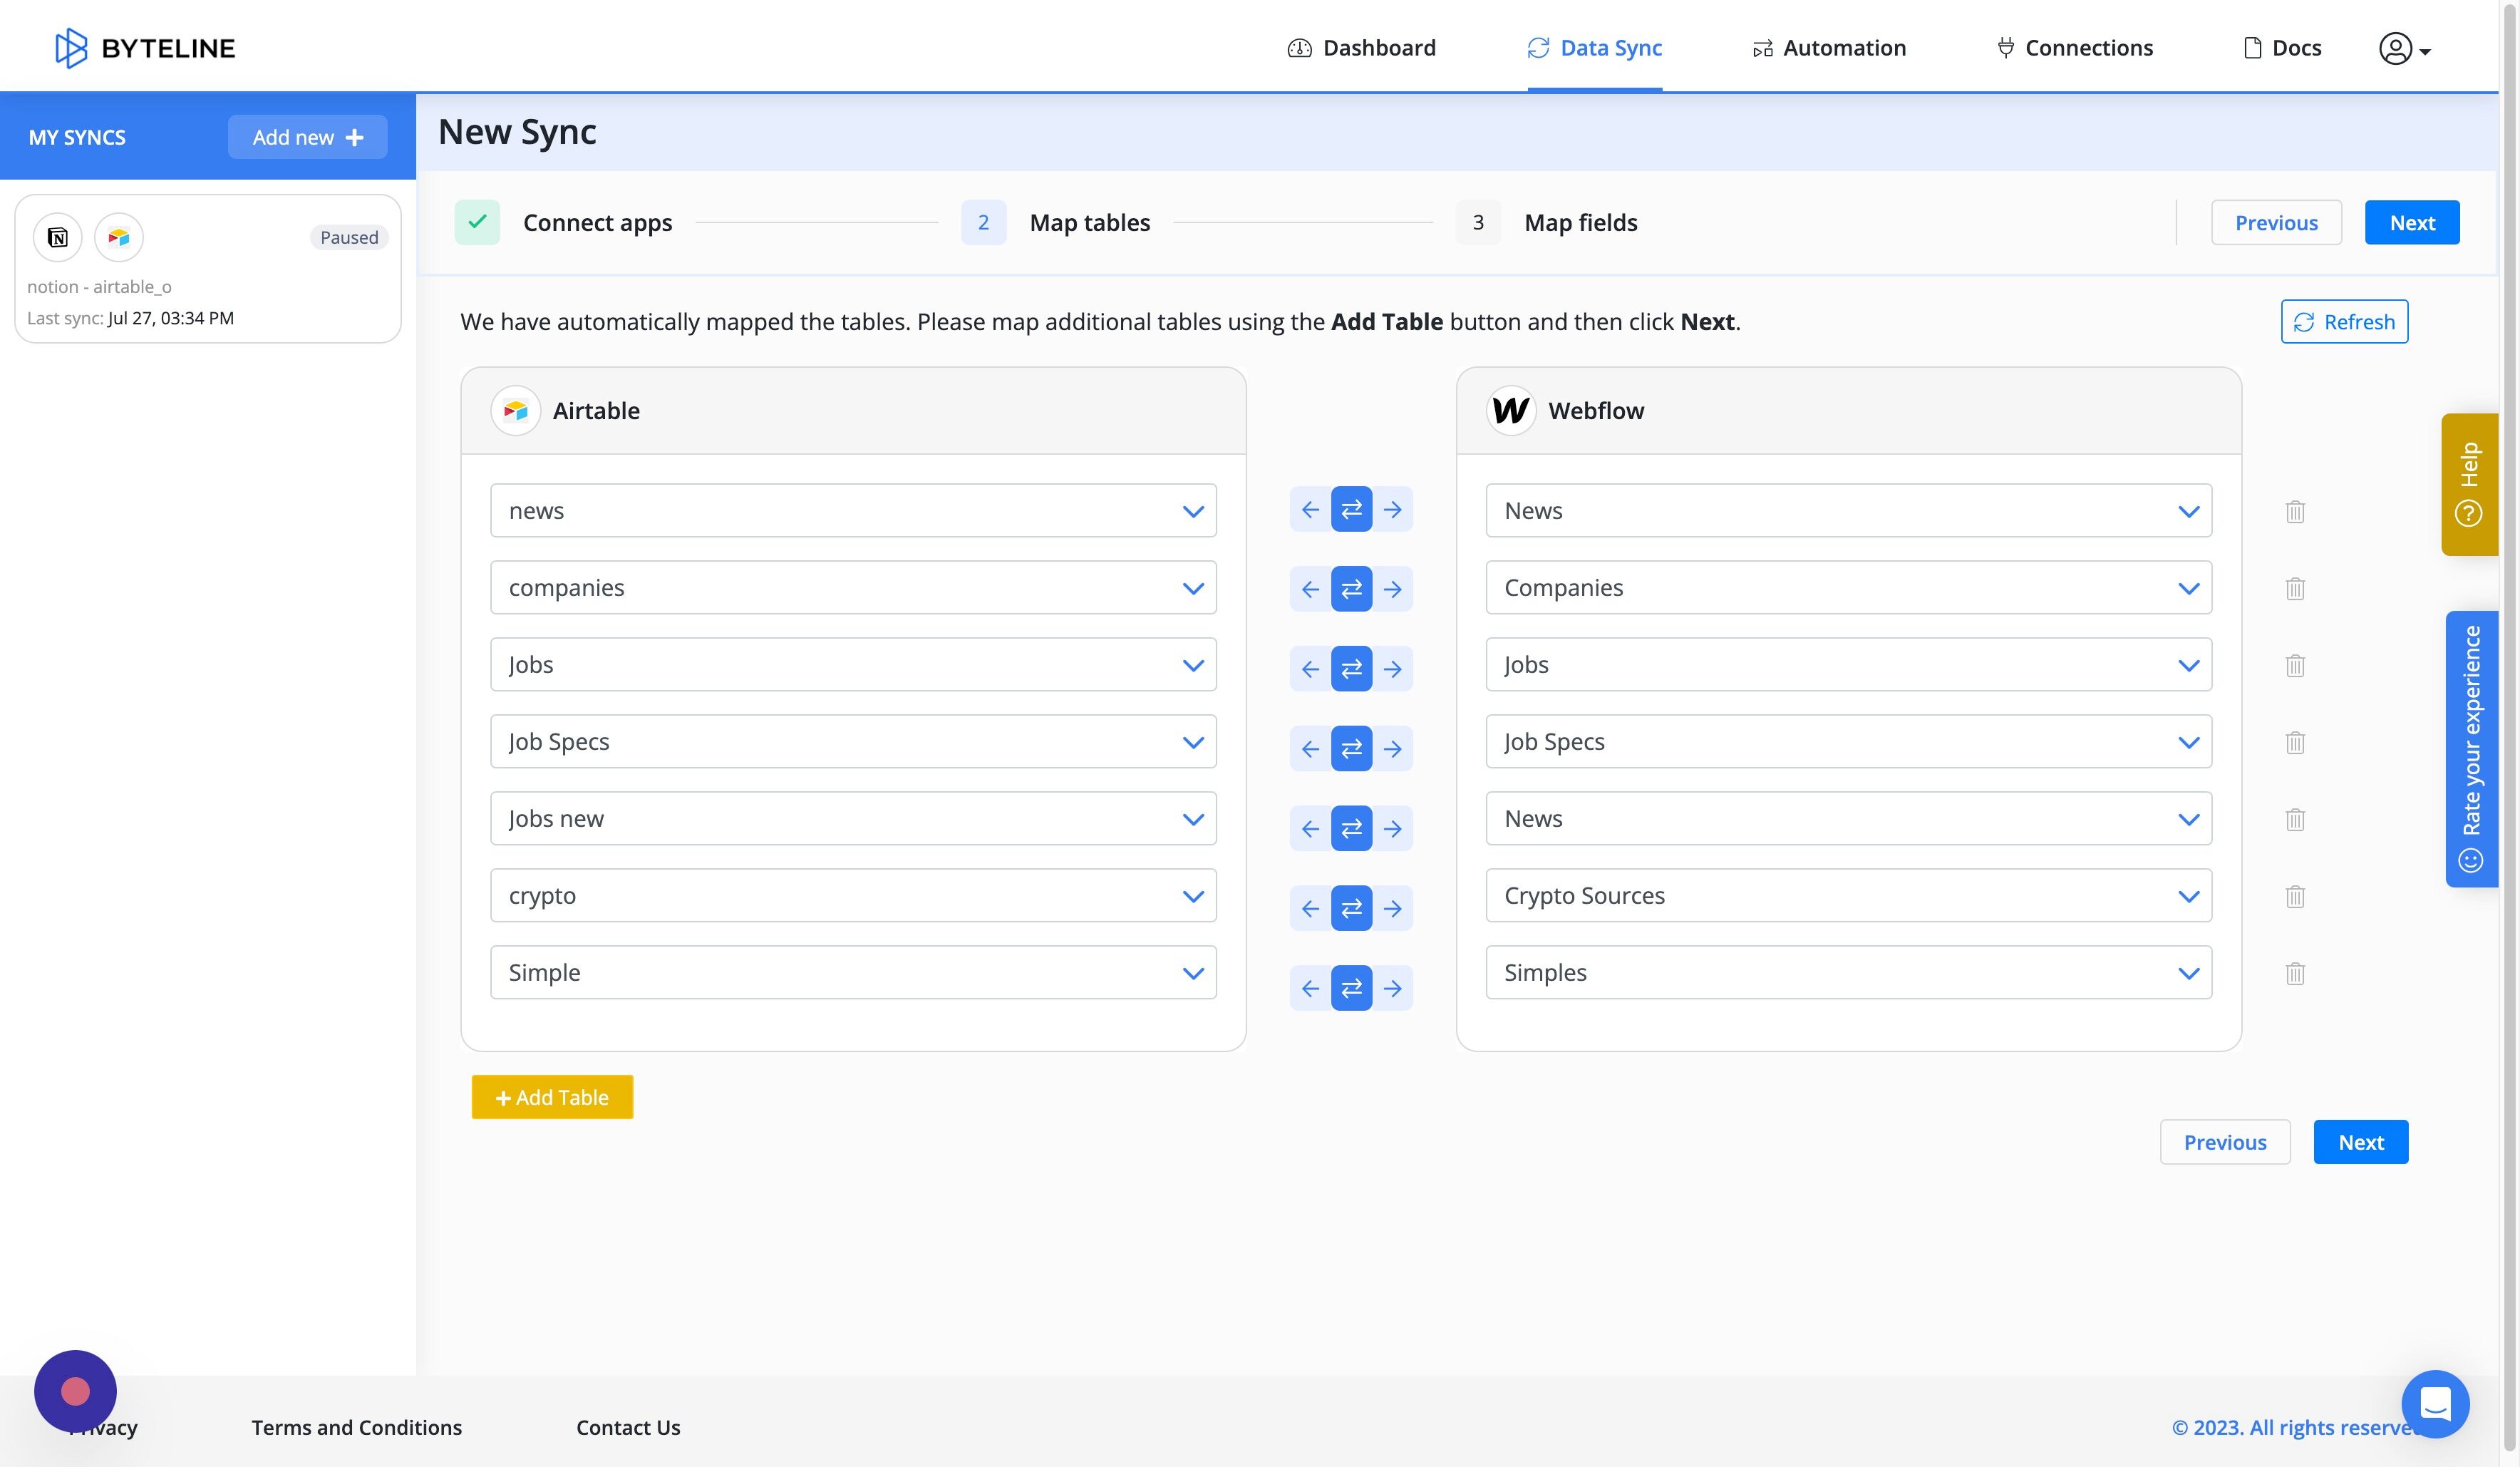
Task: Click the Airtable icon in saved sync card
Action: point(119,237)
